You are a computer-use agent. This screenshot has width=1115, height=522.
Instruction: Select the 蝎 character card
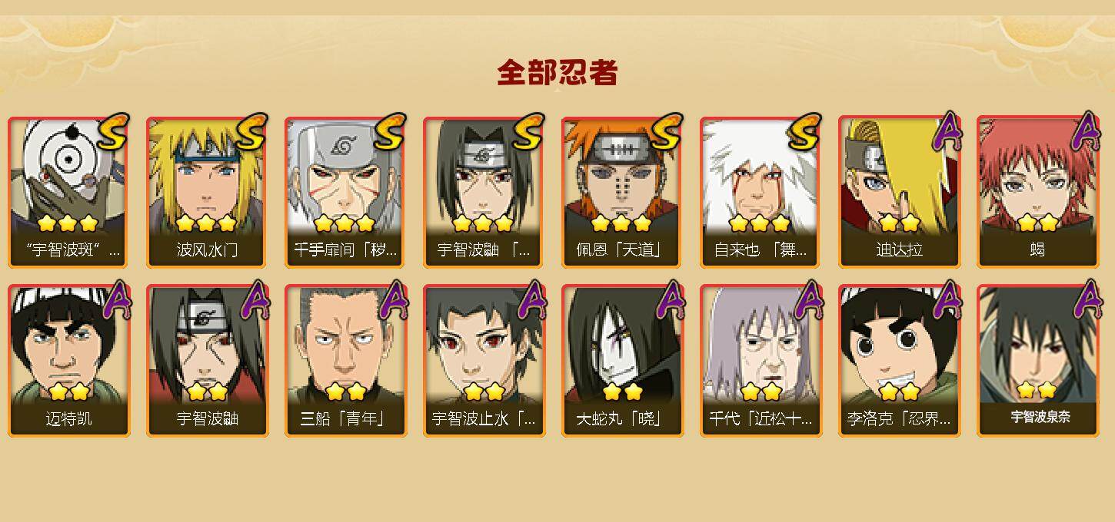click(1037, 192)
